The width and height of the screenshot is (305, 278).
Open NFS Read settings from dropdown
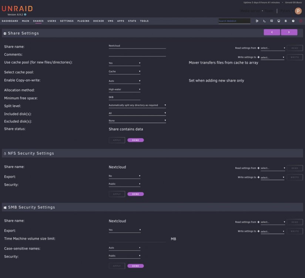click(273, 168)
